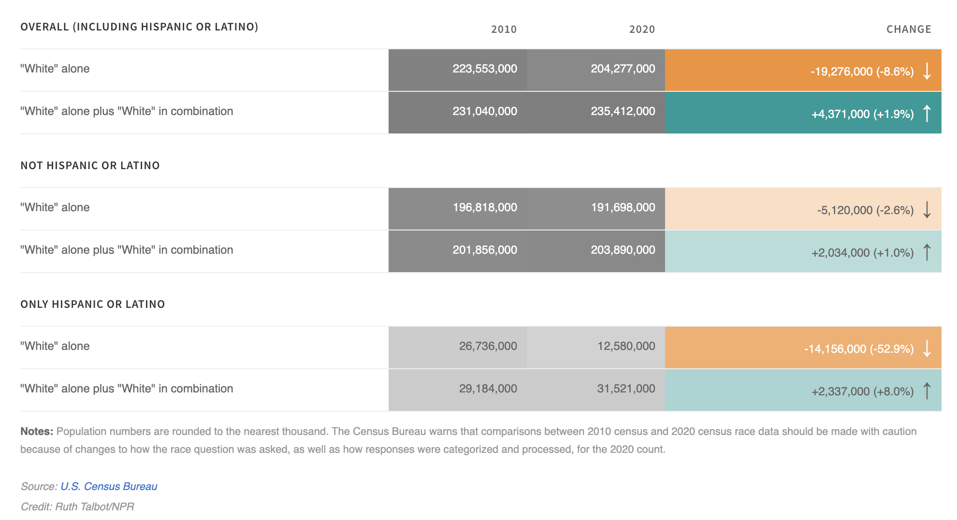
Task: Select the 191,698,000 value cell
Action: tap(623, 207)
